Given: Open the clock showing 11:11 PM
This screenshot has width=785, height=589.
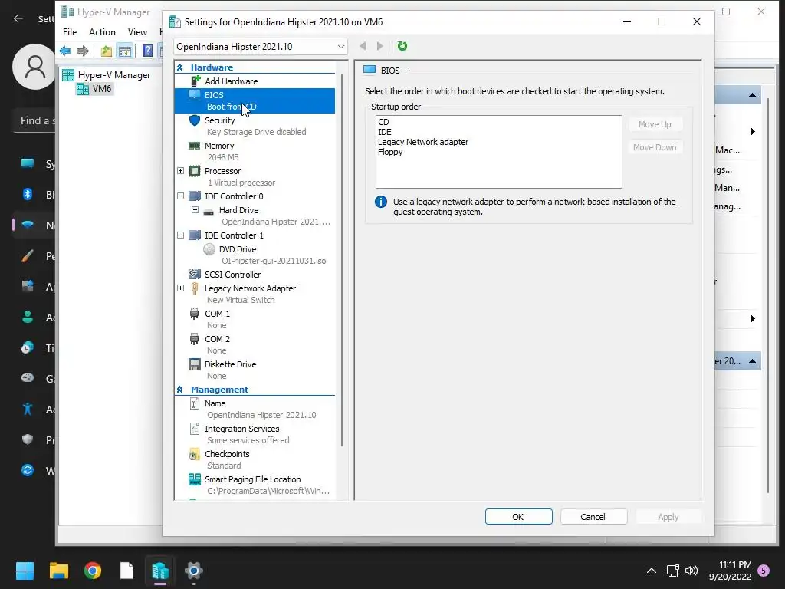Looking at the screenshot, I should [x=731, y=571].
